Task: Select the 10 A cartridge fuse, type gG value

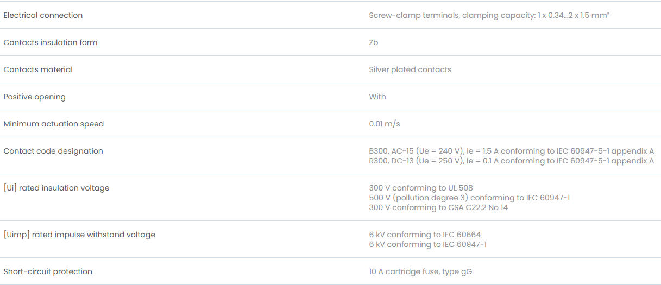Action: point(420,271)
